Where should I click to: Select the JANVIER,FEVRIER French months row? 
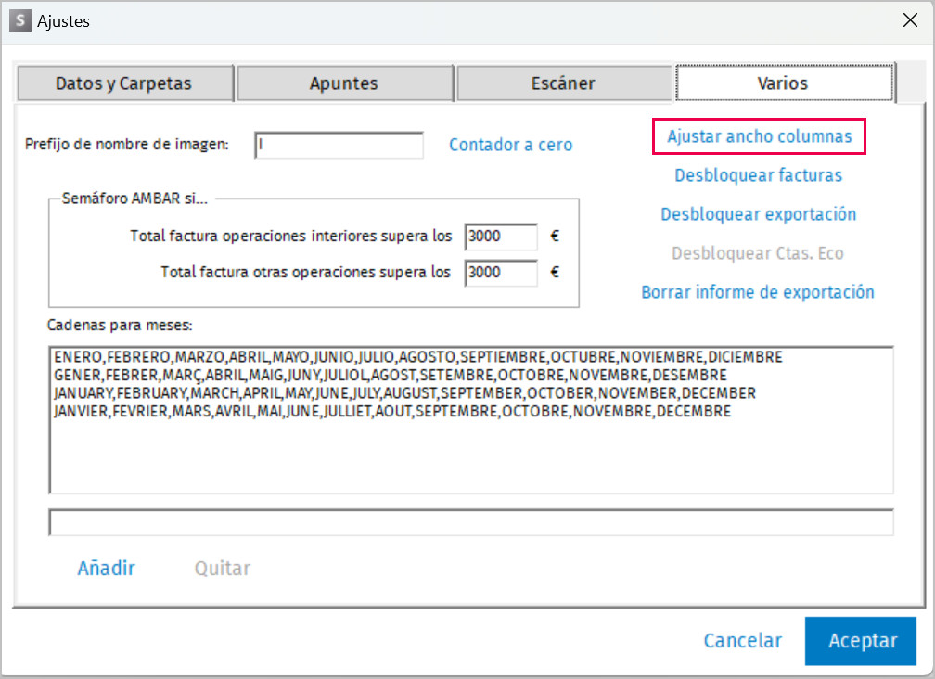coord(391,411)
